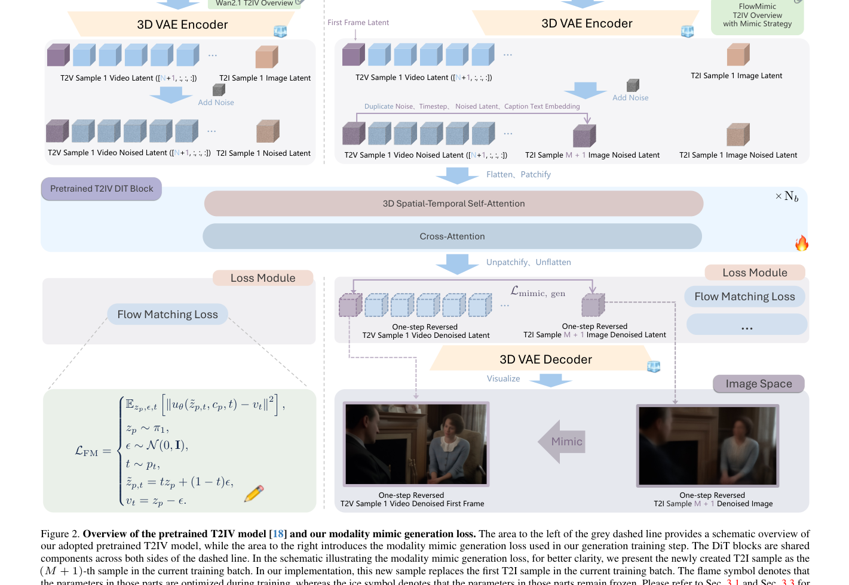849x585 pixels.
Task: Click the blue arrow next to Visualize
Action: coord(551,380)
